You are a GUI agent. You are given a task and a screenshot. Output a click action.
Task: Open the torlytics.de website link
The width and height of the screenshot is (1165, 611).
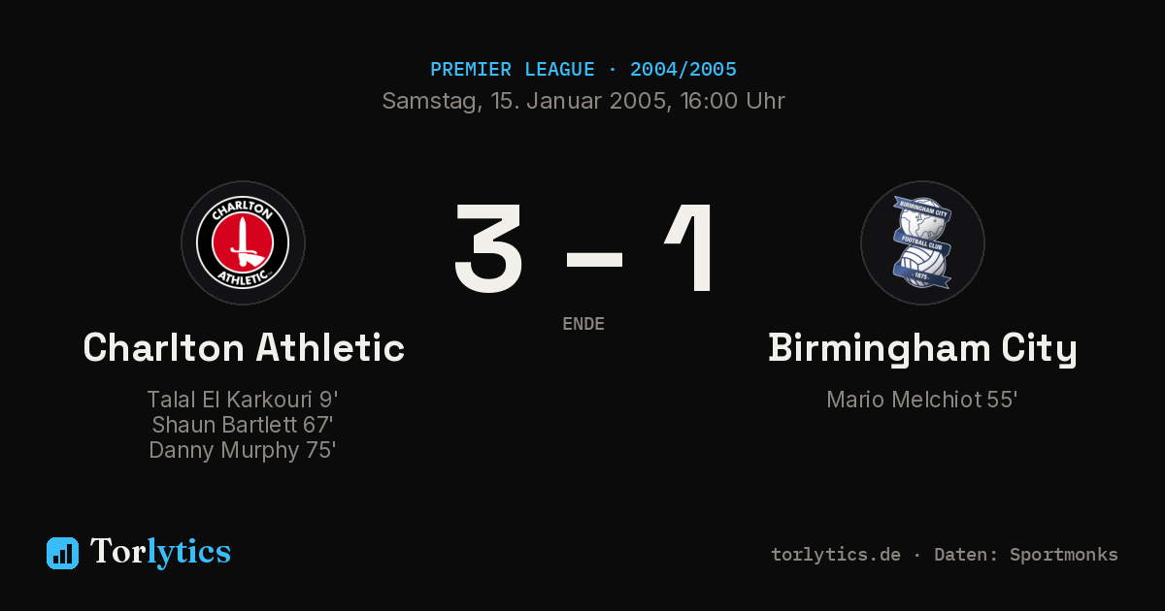point(836,555)
